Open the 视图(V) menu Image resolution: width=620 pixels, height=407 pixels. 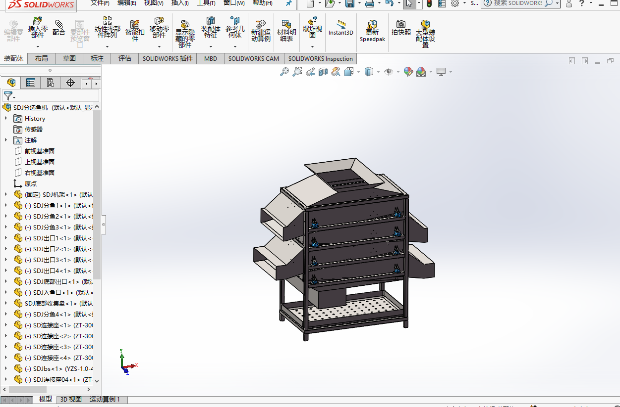(x=154, y=3)
